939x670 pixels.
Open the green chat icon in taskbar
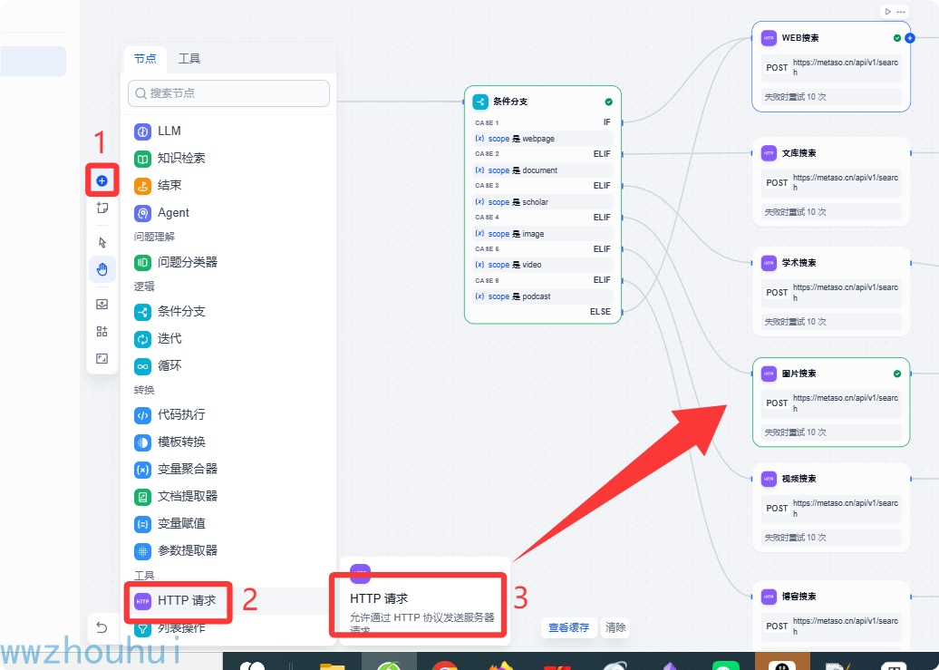(725, 664)
